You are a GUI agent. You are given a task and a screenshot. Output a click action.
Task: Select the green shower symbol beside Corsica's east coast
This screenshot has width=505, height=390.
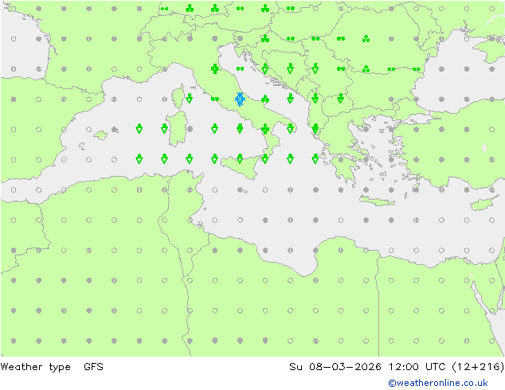(x=190, y=98)
